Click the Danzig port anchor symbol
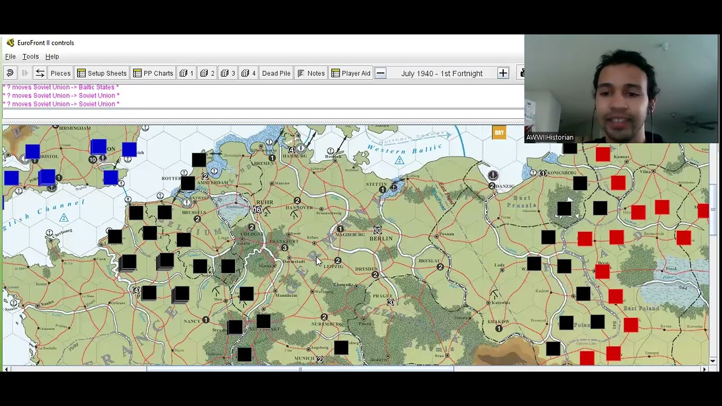This screenshot has height=406, width=722. pos(493,175)
